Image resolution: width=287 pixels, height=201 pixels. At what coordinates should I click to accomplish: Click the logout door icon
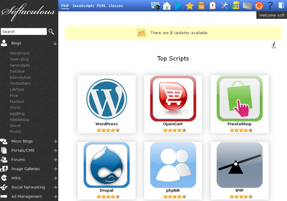[x=281, y=6]
